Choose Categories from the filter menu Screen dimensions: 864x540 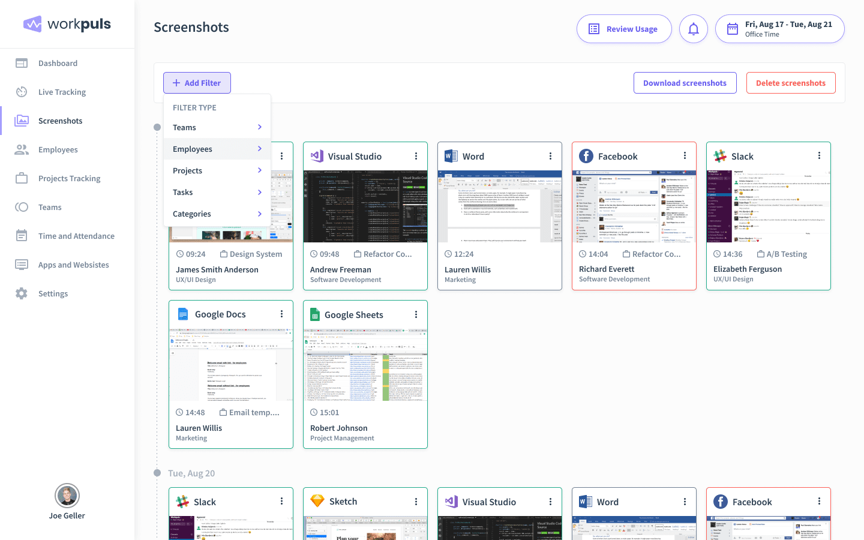tap(217, 214)
